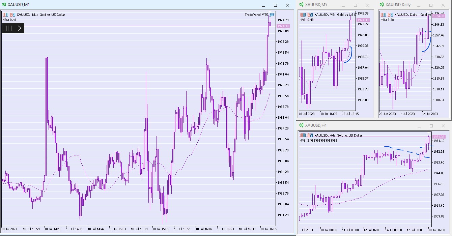This screenshot has height=236, width=452.
Task: Click the 4%: 3.38 indicator label on Daily
Action: coord(387,20)
